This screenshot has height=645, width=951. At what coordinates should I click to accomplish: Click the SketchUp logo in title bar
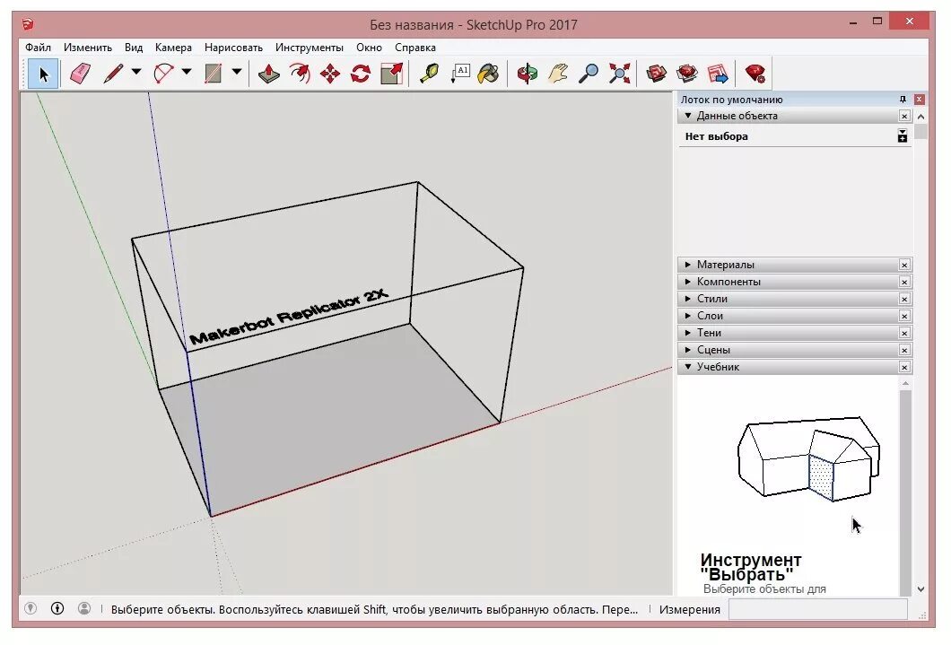(x=28, y=24)
